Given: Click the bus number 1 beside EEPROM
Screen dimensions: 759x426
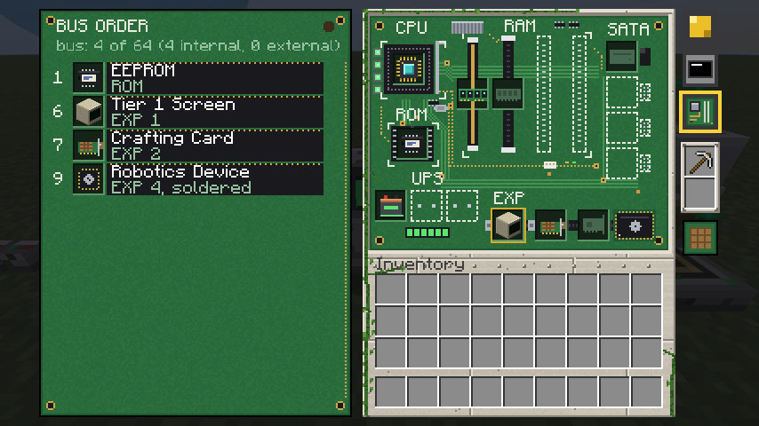Looking at the screenshot, I should tap(58, 77).
